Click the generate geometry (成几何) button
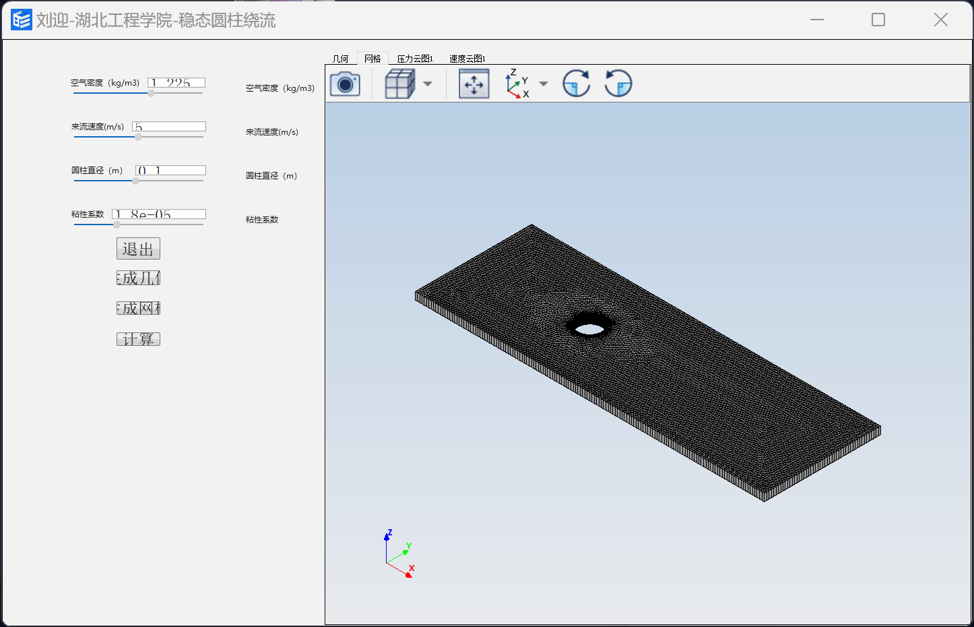 coord(138,278)
